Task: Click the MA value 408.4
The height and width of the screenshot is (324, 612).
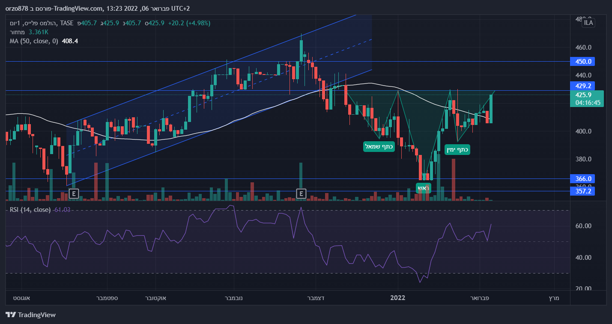Action: [x=70, y=41]
